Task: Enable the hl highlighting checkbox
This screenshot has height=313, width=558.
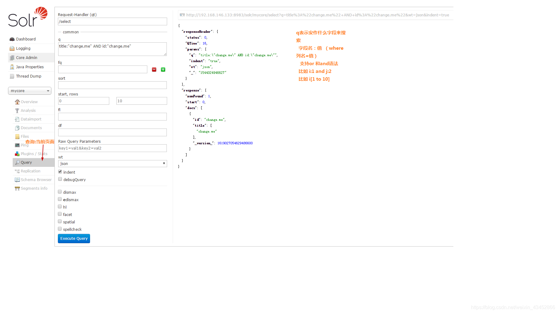Action: pos(60,207)
